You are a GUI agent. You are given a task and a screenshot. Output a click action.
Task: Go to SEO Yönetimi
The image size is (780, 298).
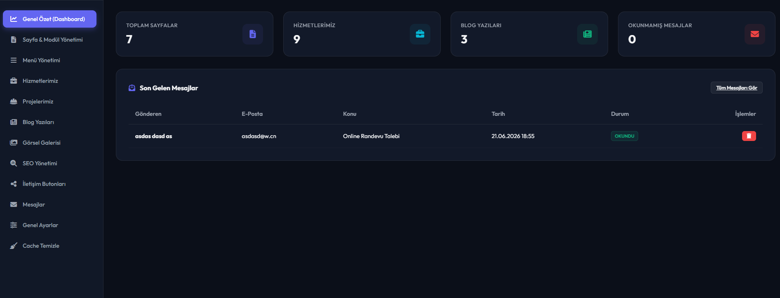(x=49, y=163)
